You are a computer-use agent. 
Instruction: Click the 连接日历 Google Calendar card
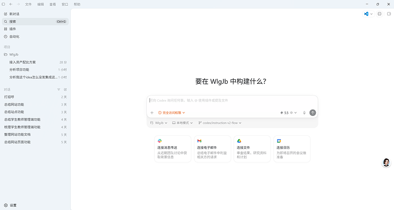click(x=292, y=149)
